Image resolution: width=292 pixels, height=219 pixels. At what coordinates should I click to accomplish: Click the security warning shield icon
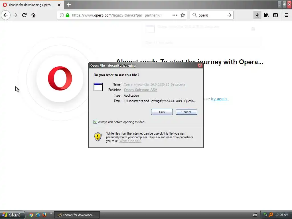point(98,137)
